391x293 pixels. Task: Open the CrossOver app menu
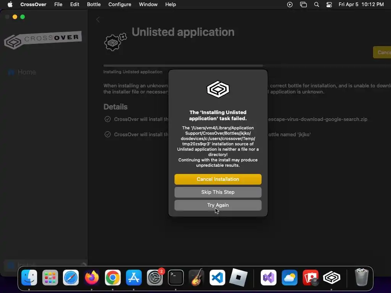coord(33,4)
